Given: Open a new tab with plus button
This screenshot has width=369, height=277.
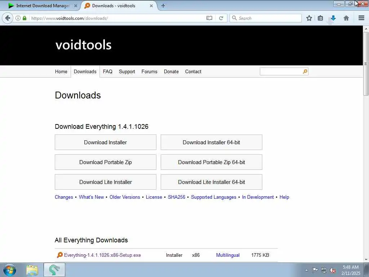Looking at the screenshot, I should coord(163,6).
